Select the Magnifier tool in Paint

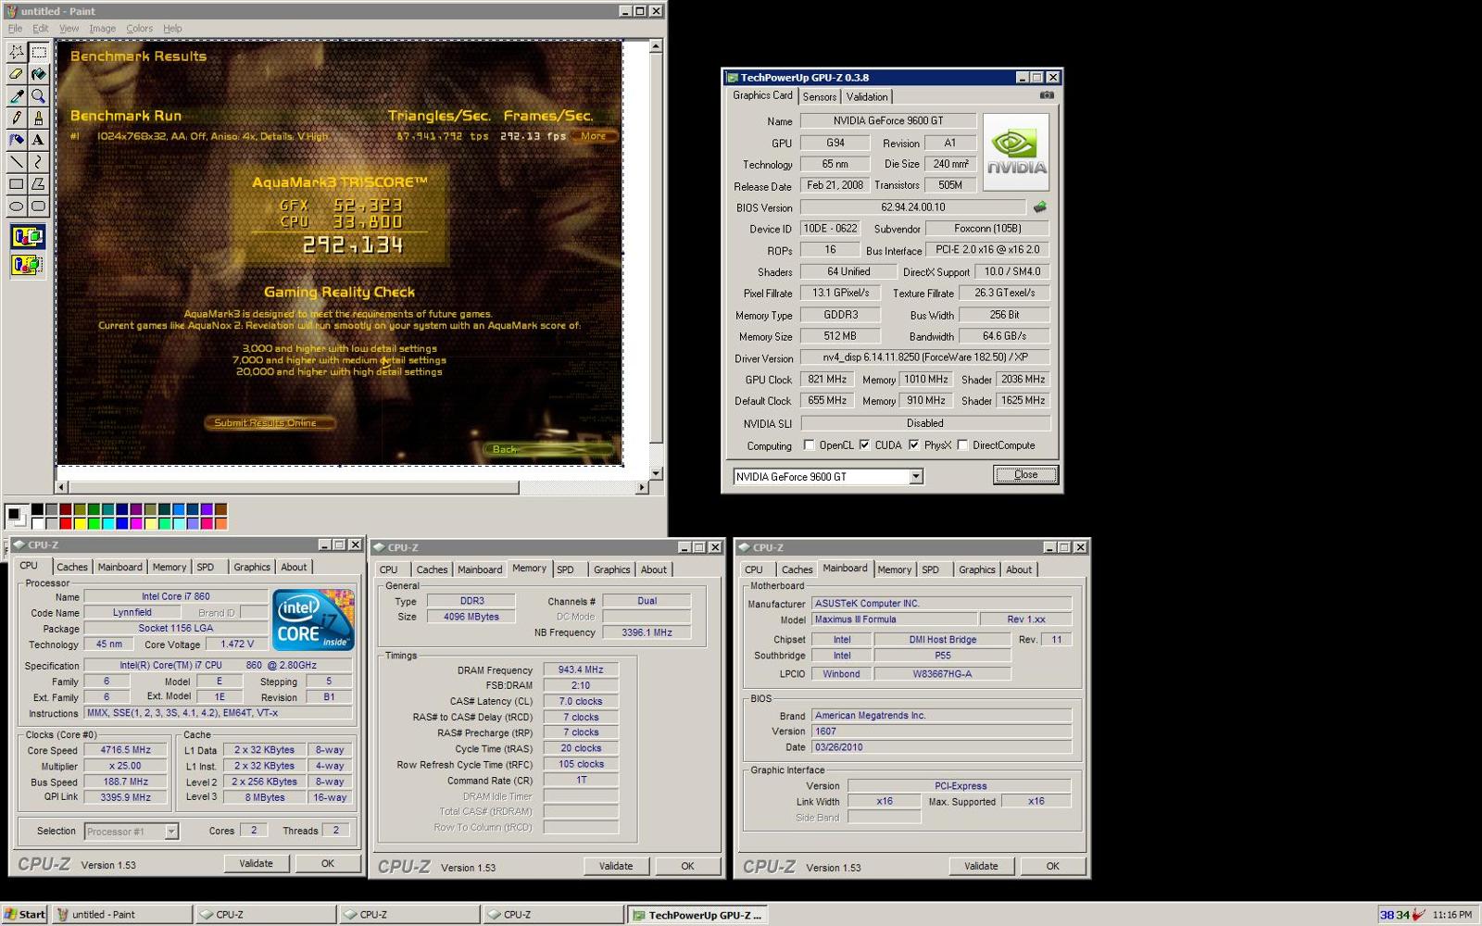coord(38,96)
